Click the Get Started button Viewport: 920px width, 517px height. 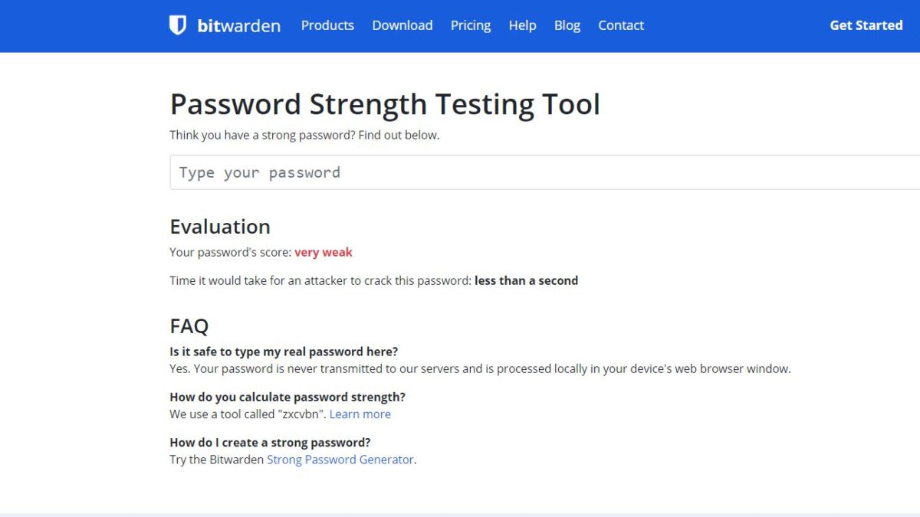pos(866,25)
